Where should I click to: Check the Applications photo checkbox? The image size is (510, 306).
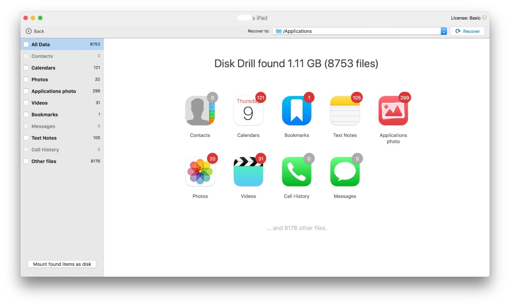pos(26,91)
